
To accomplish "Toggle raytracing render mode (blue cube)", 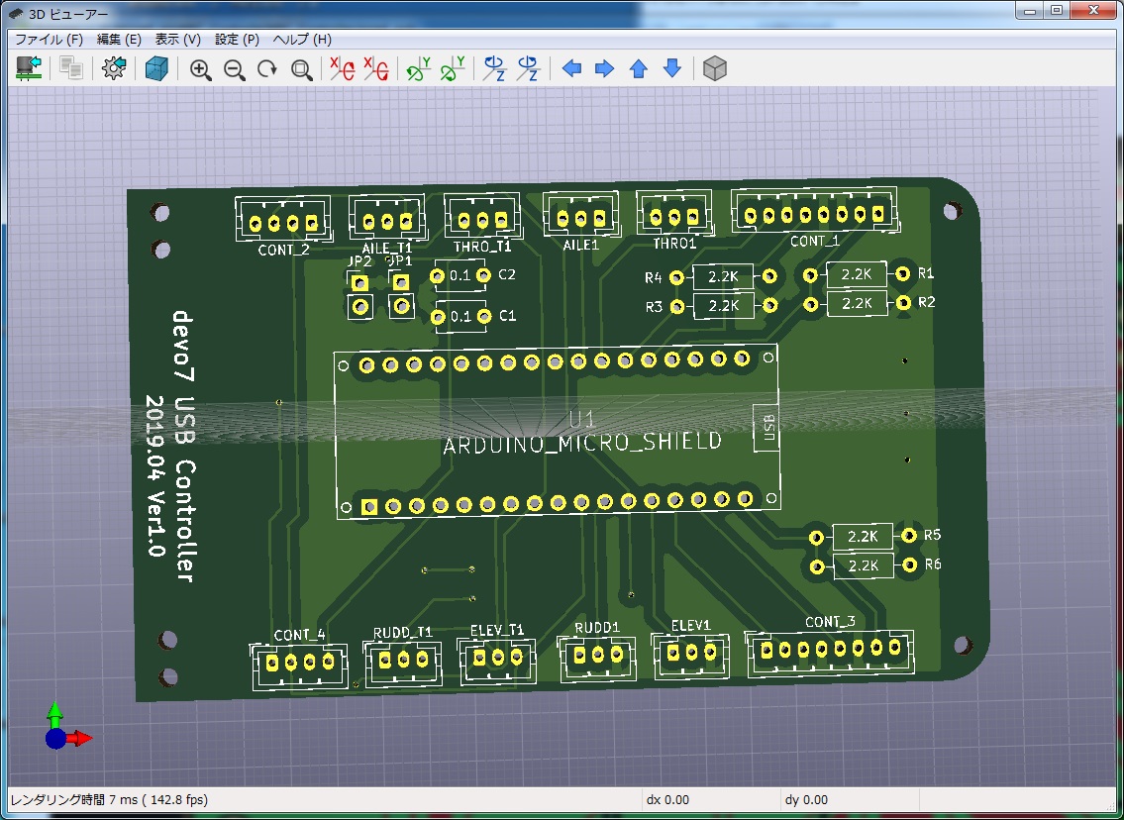I will click(x=156, y=68).
